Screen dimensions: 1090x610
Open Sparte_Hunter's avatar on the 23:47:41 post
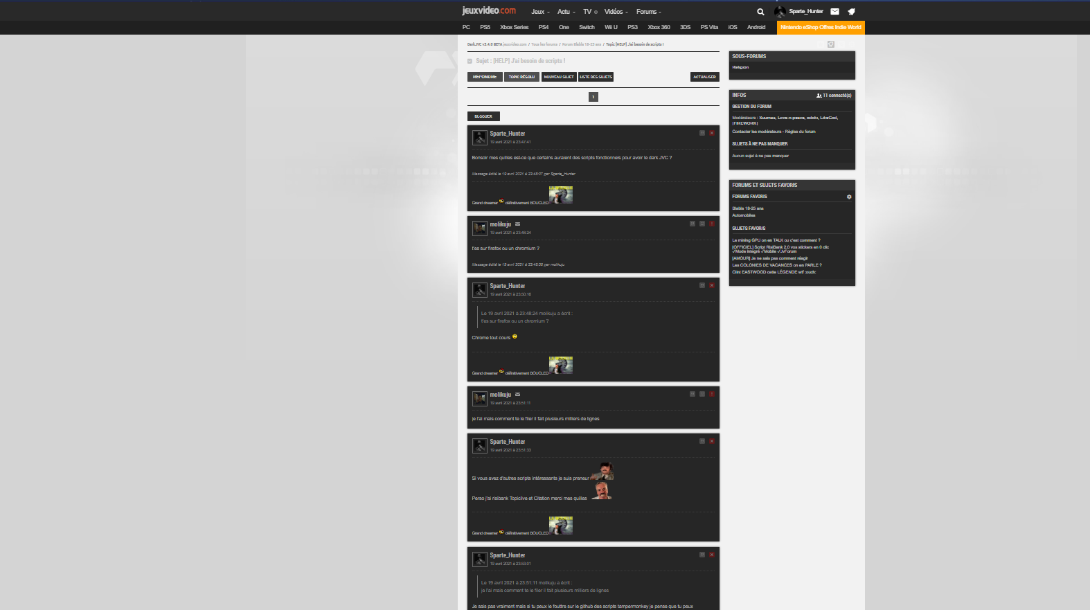click(x=480, y=138)
